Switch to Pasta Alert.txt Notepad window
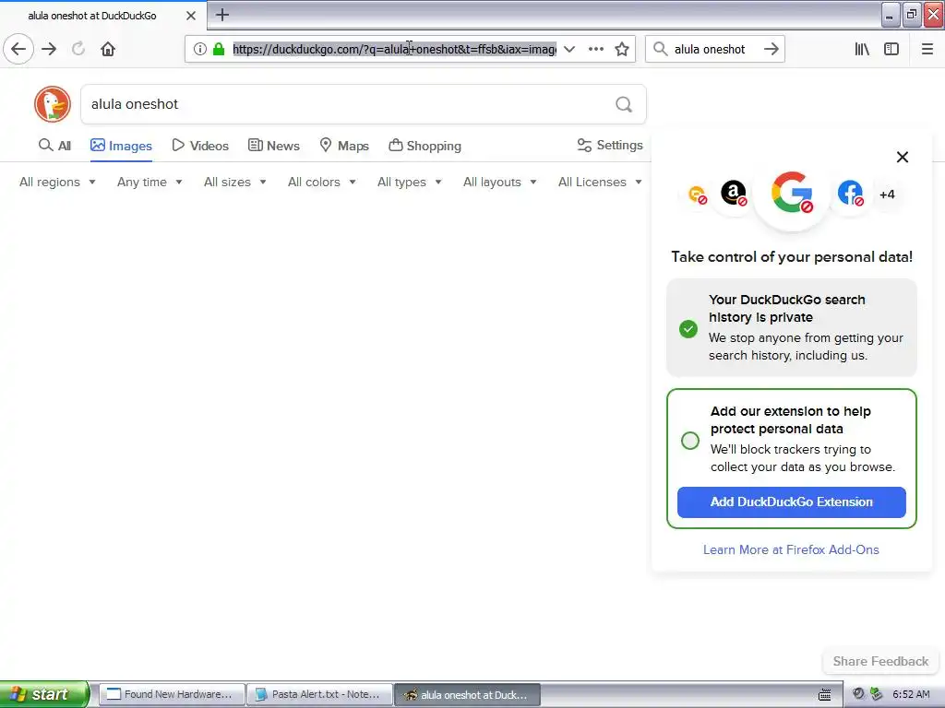 point(319,694)
